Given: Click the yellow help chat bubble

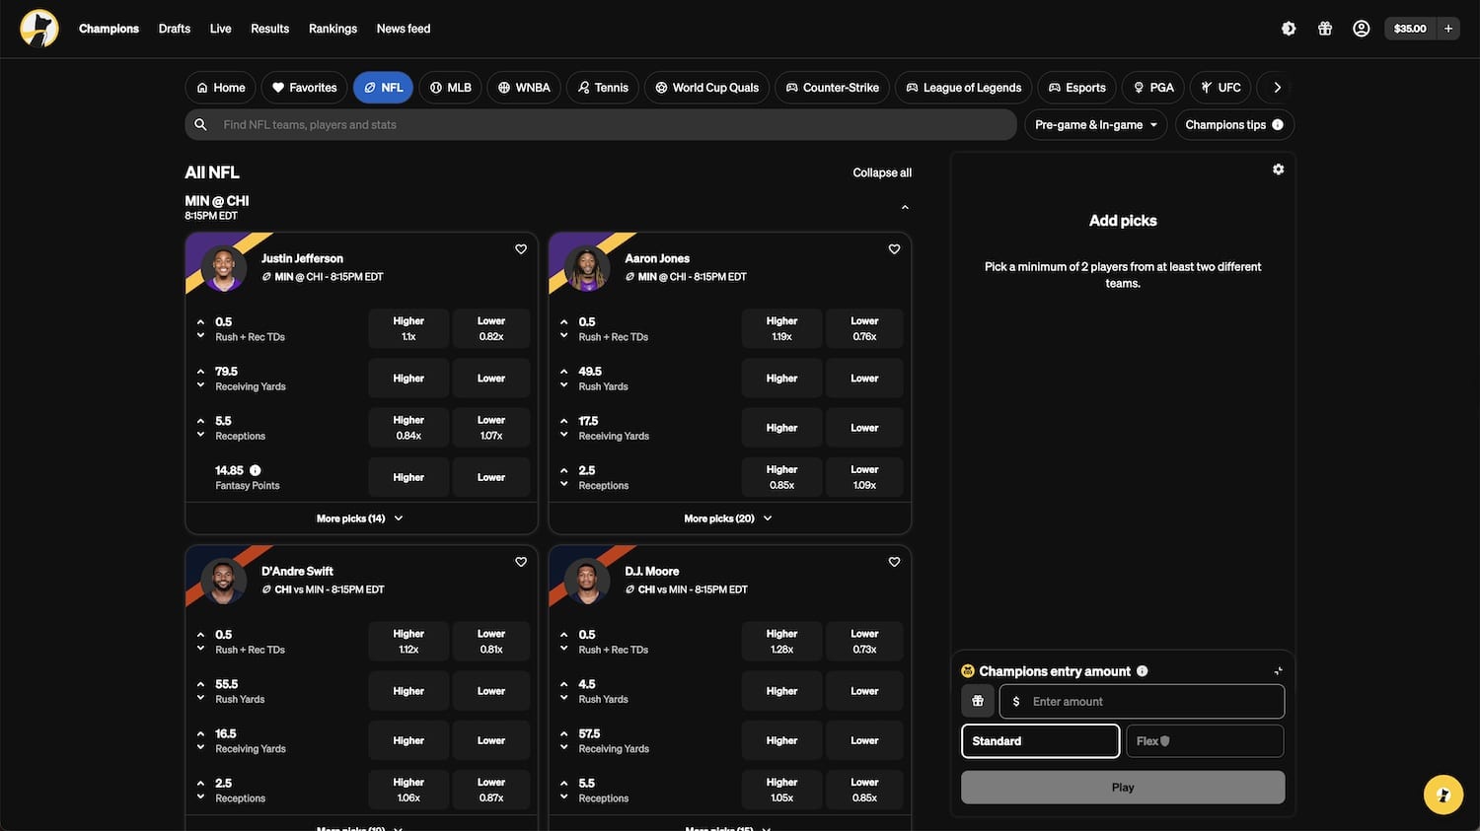Looking at the screenshot, I should pyautogui.click(x=1443, y=795).
